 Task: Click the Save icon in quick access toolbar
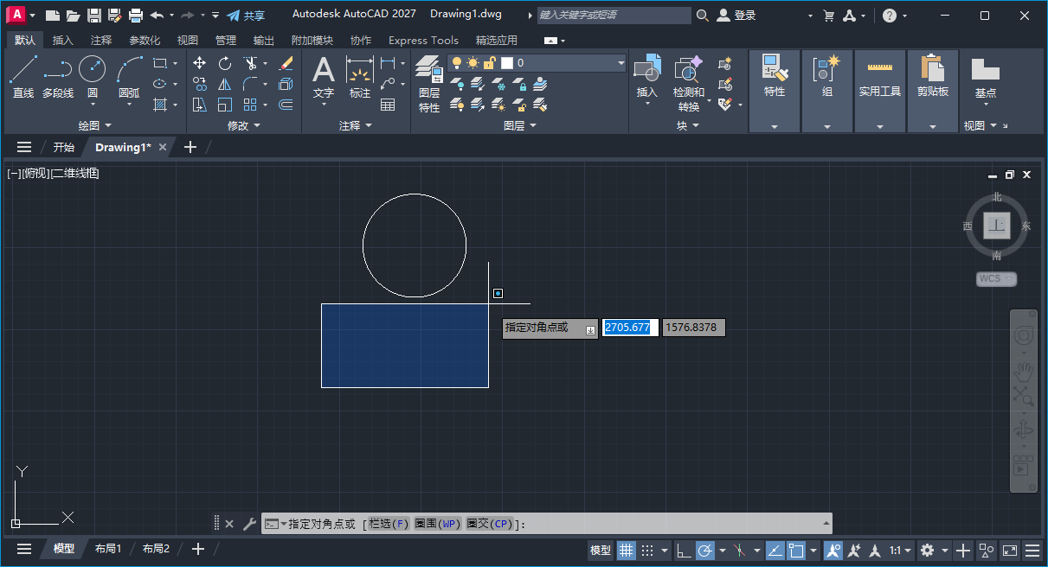94,16
